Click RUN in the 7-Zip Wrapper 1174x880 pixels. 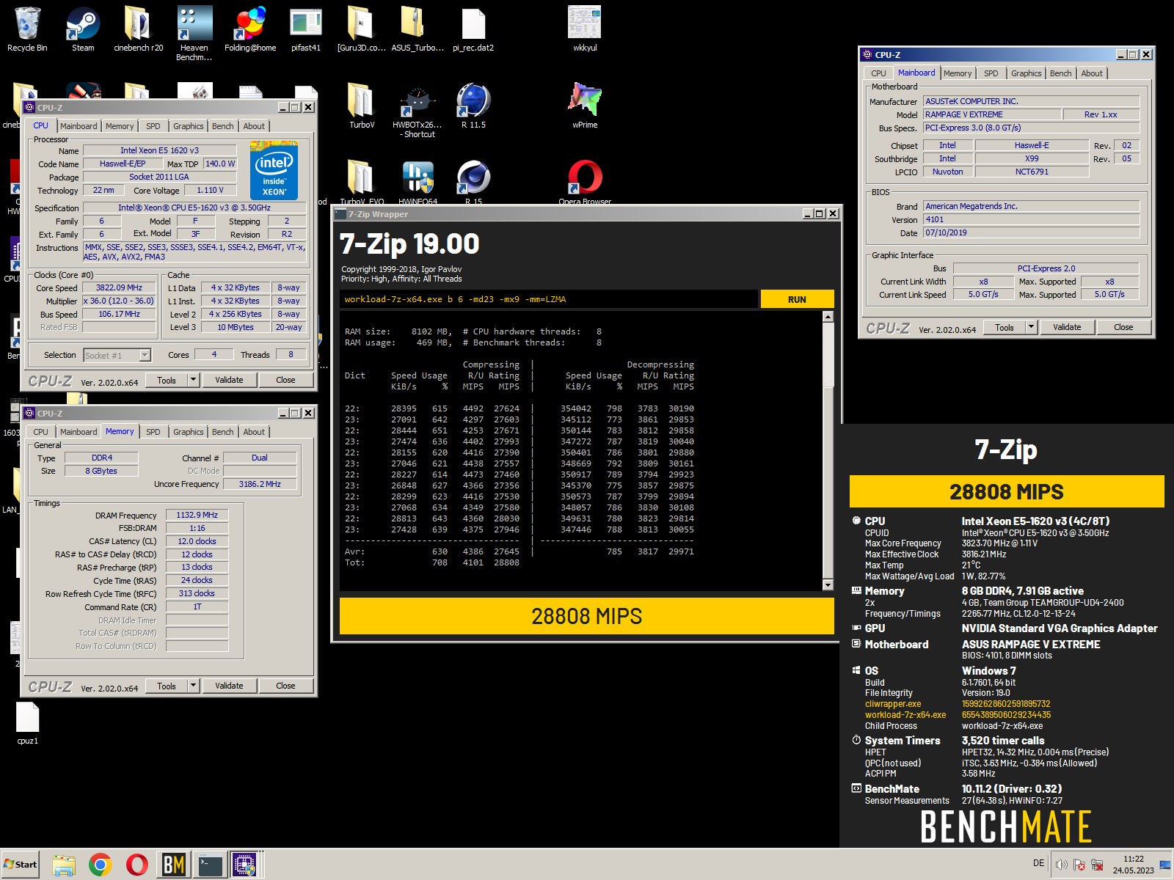[x=797, y=299]
